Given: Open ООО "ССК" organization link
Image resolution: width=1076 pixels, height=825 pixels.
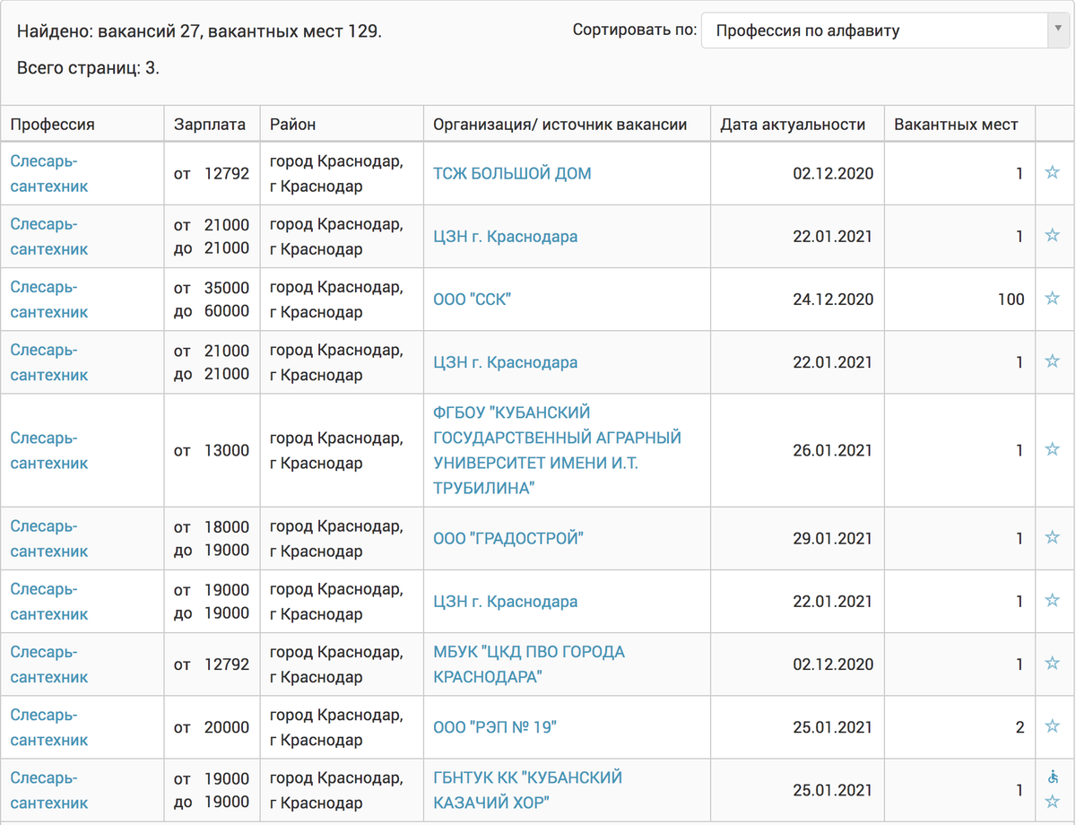Looking at the screenshot, I should (x=472, y=300).
